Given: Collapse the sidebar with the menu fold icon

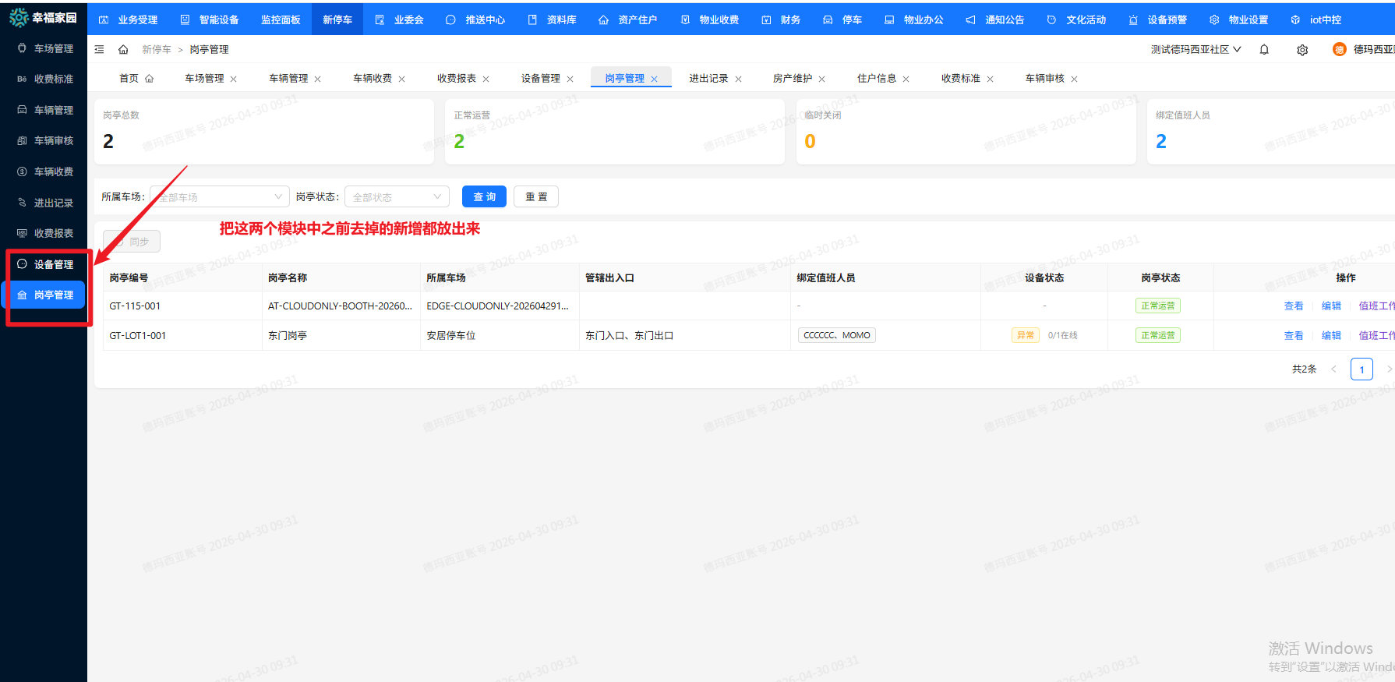Looking at the screenshot, I should [99, 49].
